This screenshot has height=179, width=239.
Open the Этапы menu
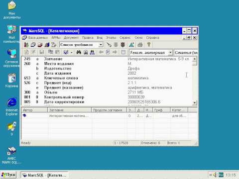tap(111, 38)
